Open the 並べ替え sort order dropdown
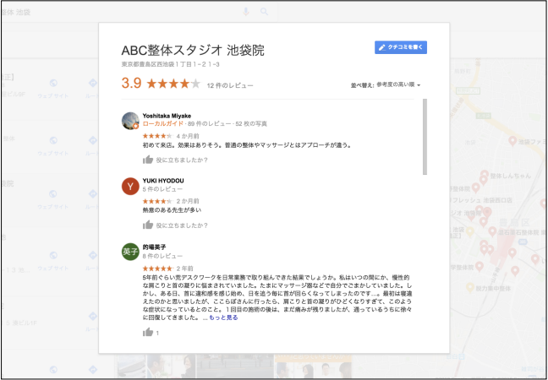 pyautogui.click(x=386, y=85)
